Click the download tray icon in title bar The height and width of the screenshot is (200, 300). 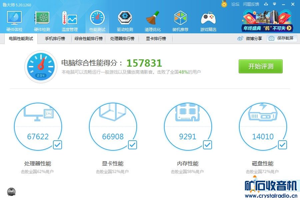[x=266, y=4]
